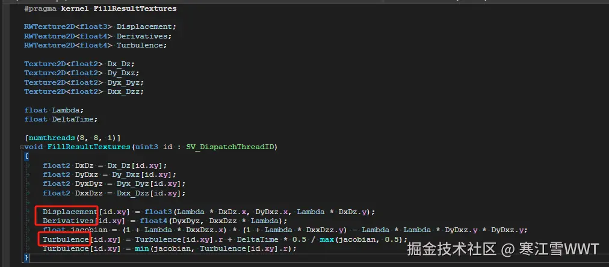Click the SV_DispatchThreadID semantic
The image size is (609, 267).
pyautogui.click(x=230, y=147)
